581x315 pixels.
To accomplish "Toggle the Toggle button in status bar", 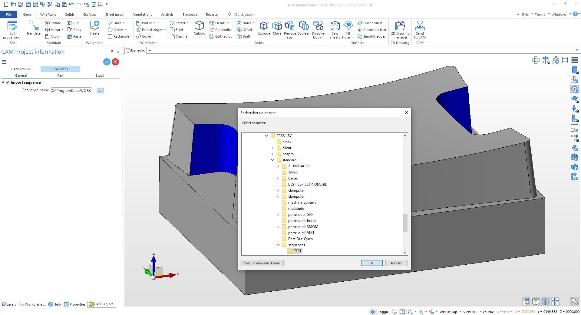I will pyautogui.click(x=380, y=312).
